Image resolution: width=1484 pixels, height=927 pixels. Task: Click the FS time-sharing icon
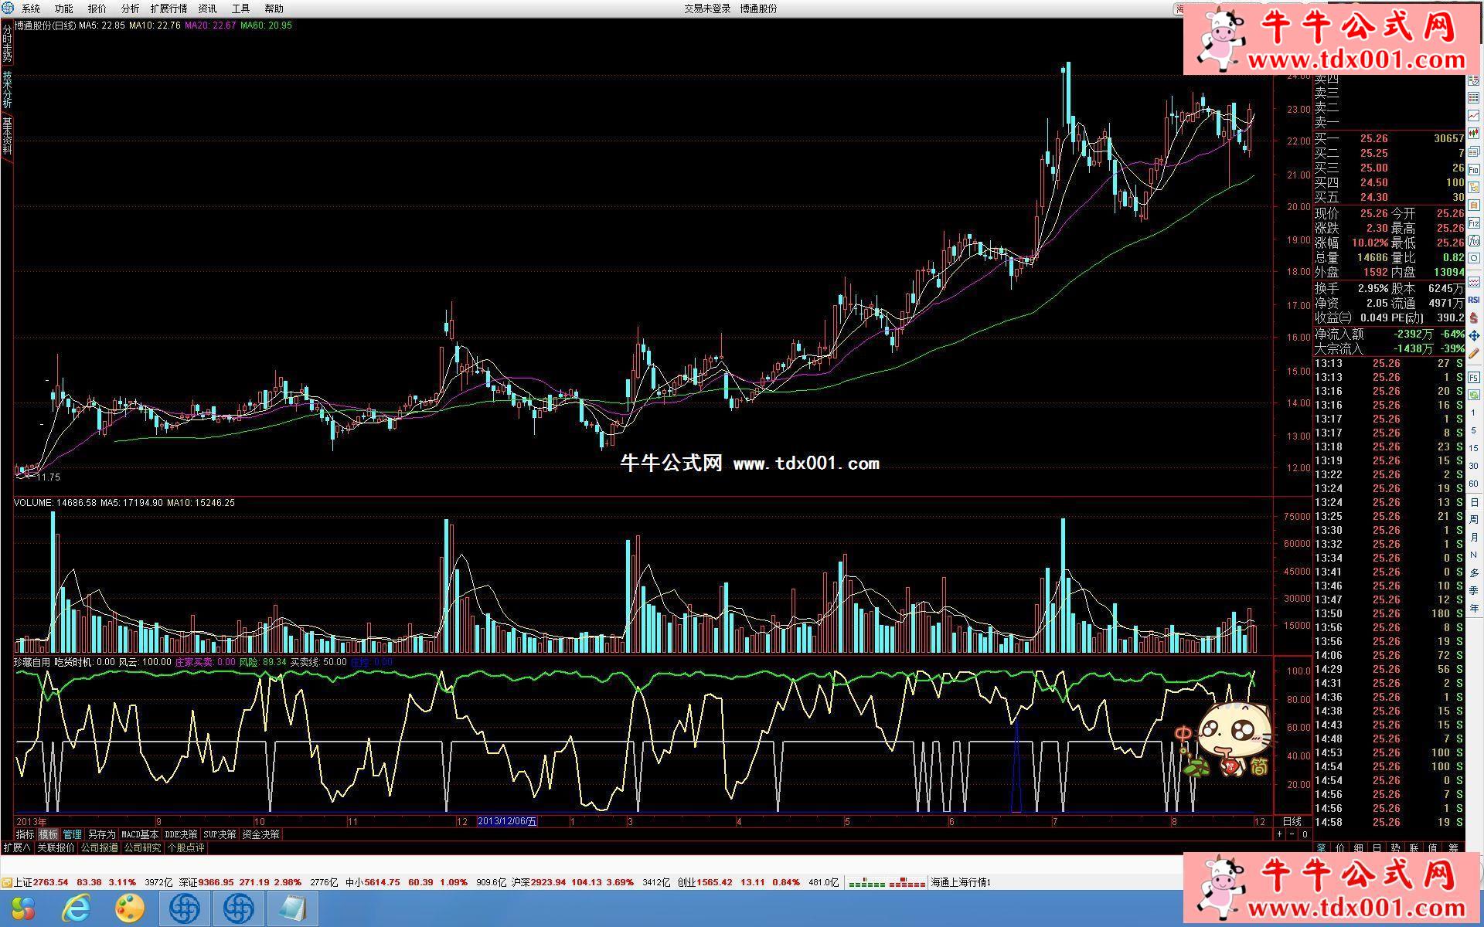click(1474, 377)
